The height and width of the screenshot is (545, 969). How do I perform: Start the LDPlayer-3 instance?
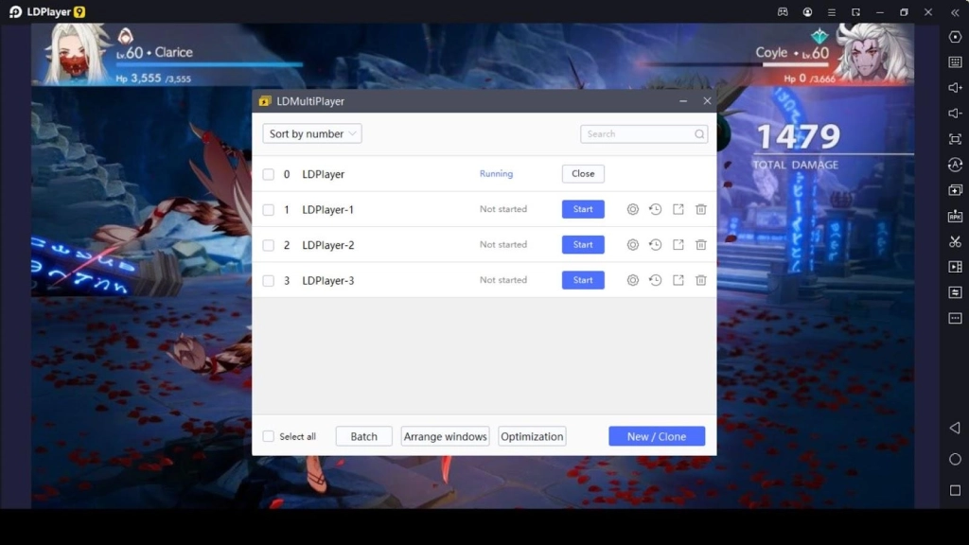583,280
